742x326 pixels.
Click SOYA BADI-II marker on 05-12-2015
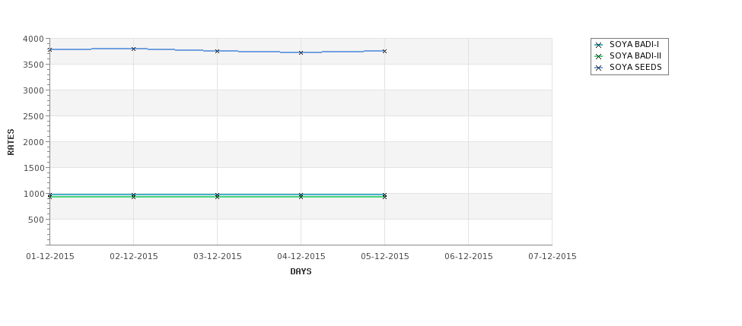pyautogui.click(x=385, y=197)
